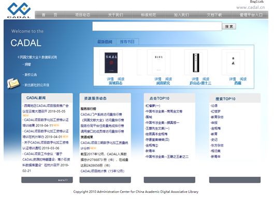This screenshot has width=274, height=200.
Task: Open the 庐山志·册十三 book cover thumbnail
Action: [x=196, y=63]
